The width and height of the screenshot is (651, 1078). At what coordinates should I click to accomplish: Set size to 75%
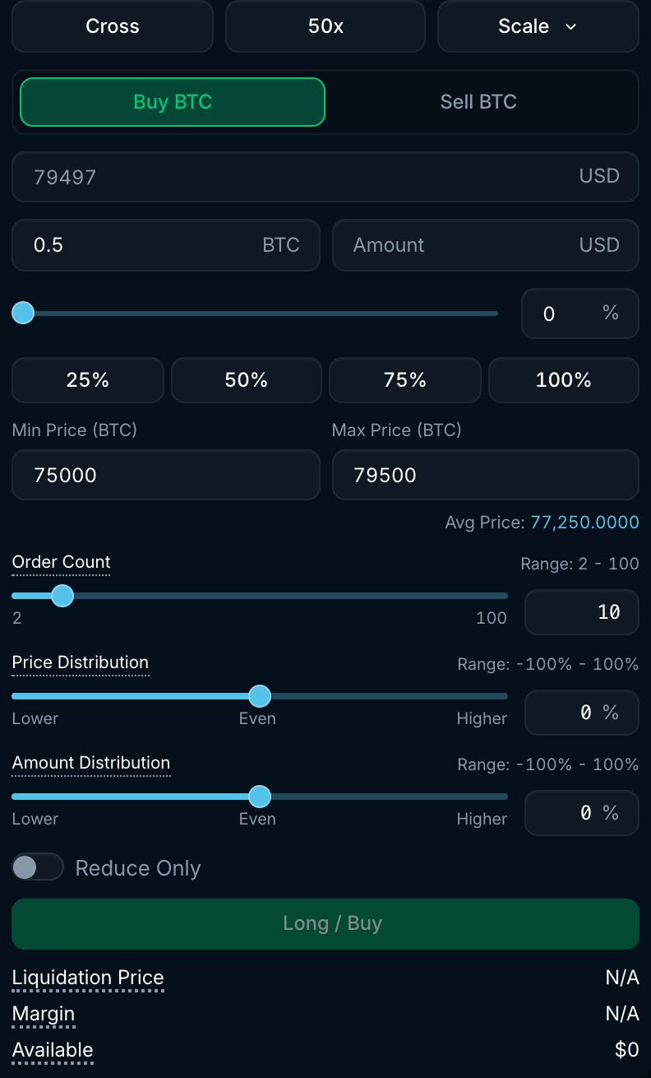(x=405, y=380)
